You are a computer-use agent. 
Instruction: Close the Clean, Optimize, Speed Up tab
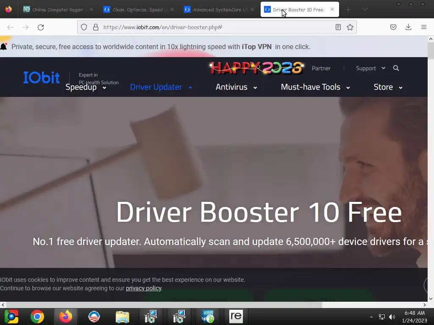tap(172, 9)
